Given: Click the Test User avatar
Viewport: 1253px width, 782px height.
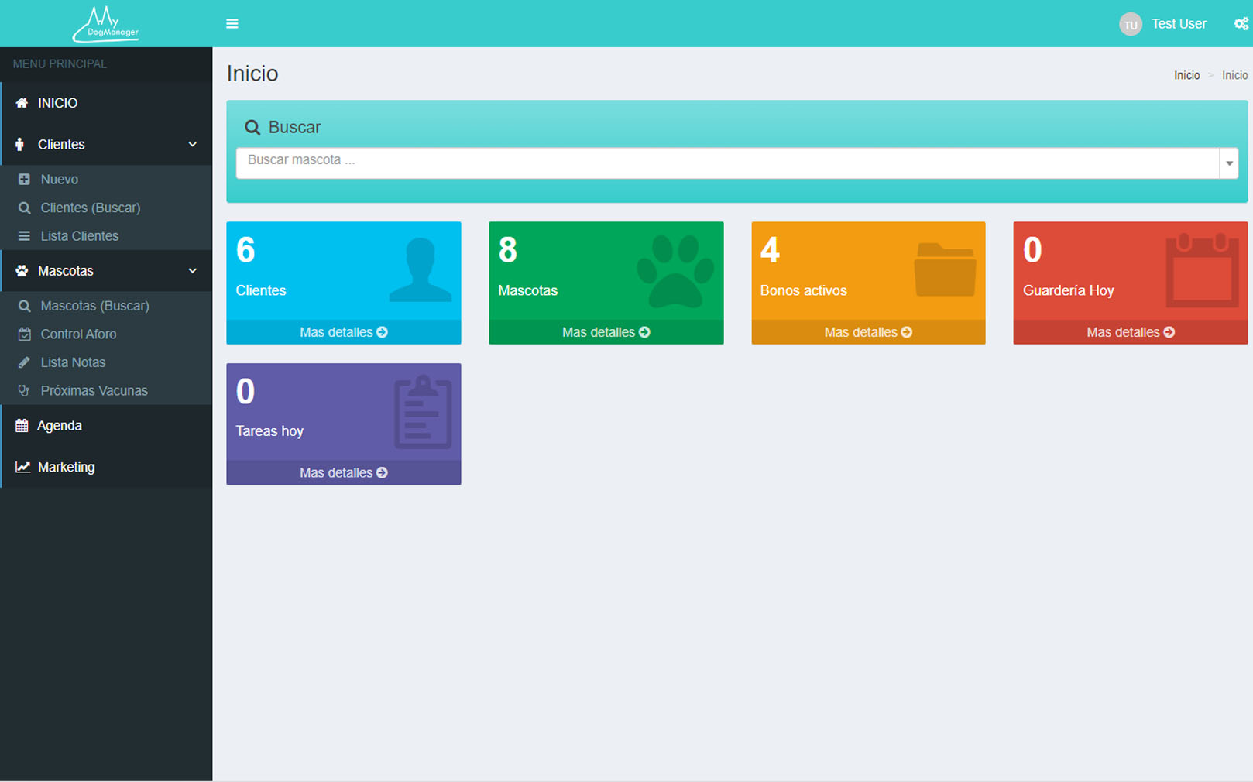Looking at the screenshot, I should click(1130, 24).
